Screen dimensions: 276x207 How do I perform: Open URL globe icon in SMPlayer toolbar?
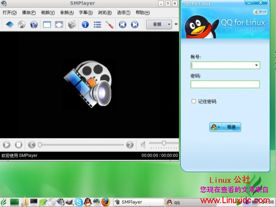pos(34,25)
